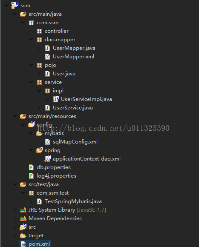Click the spring folder icon
Image resolution: width=199 pixels, height=247 pixels.
click(39, 150)
